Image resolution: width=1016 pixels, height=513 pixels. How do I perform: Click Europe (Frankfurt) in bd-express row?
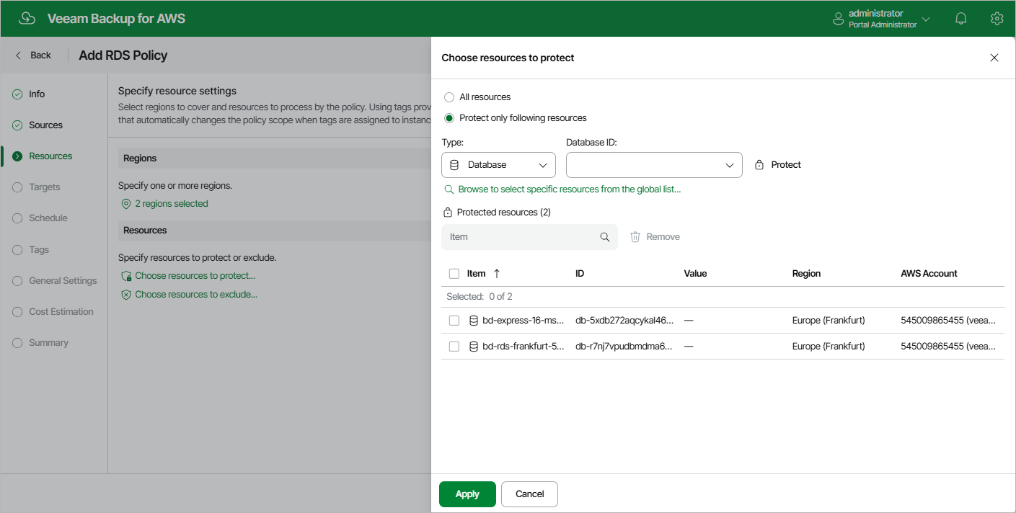[829, 321]
